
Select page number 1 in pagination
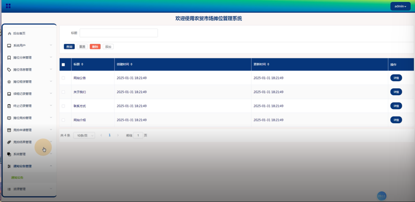click(x=110, y=135)
